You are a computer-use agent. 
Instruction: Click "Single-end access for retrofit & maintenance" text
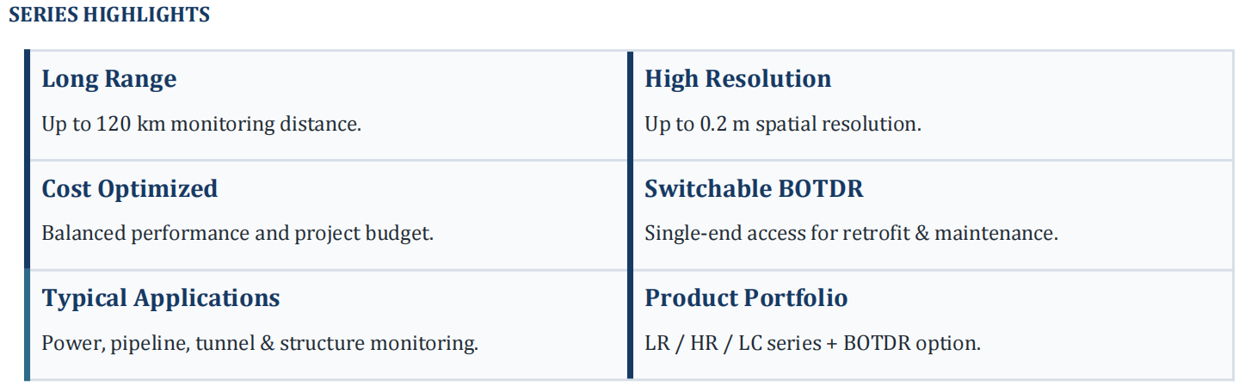pos(851,233)
